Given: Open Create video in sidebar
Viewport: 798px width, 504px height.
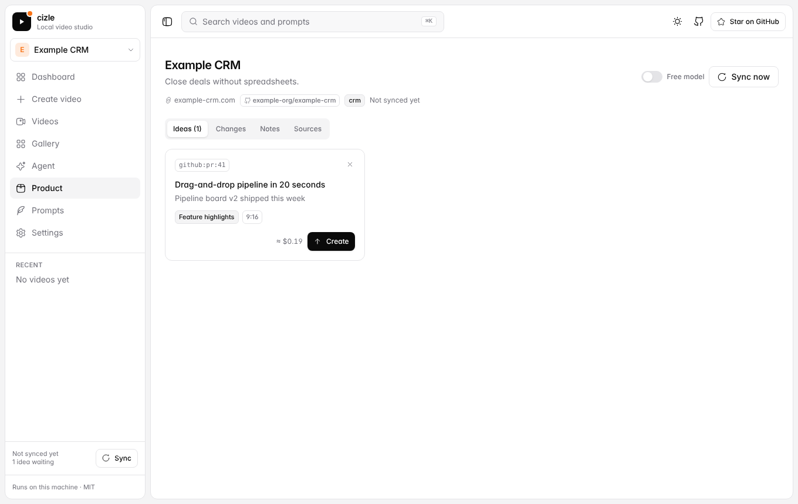Looking at the screenshot, I should pyautogui.click(x=75, y=99).
